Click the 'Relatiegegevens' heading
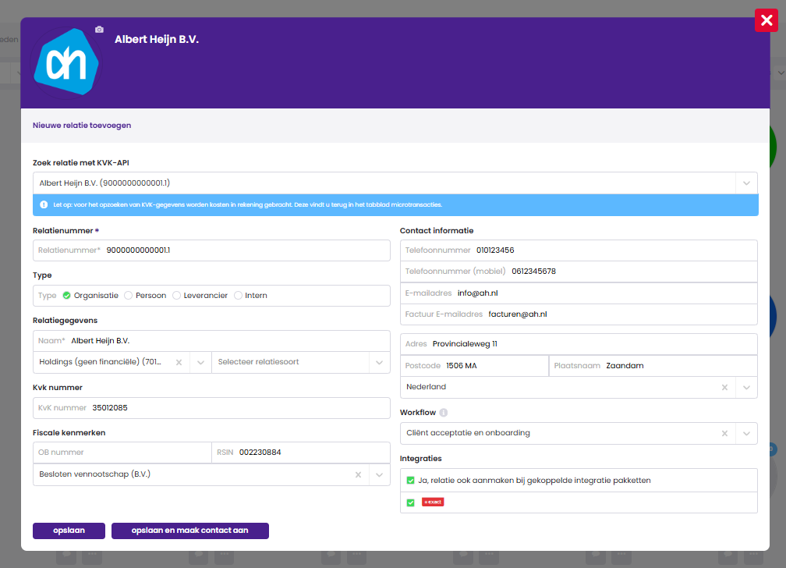786x568 pixels. tap(65, 321)
